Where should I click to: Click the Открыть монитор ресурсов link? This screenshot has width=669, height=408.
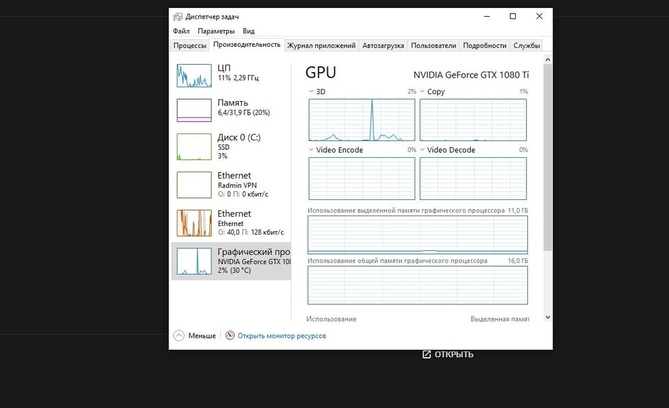[282, 336]
